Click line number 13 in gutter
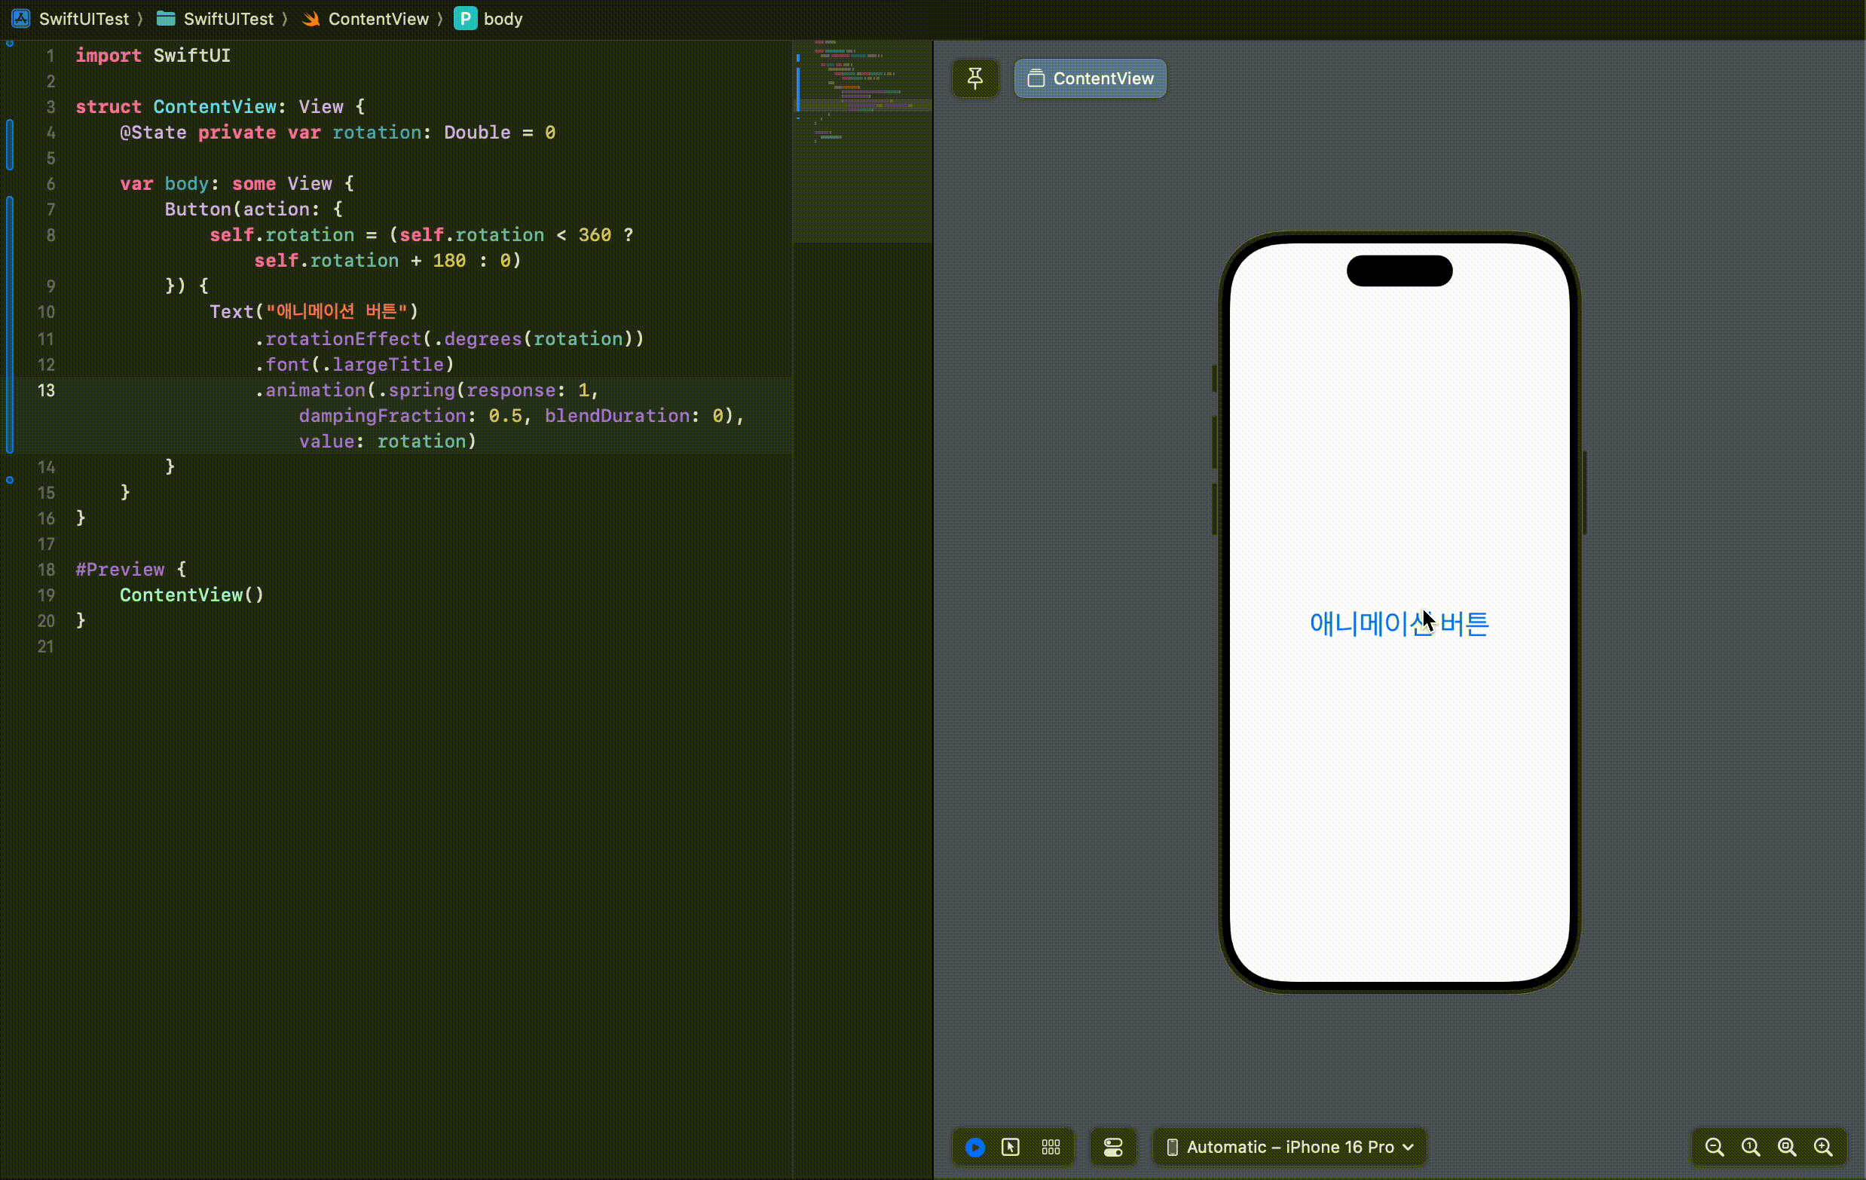 tap(47, 390)
